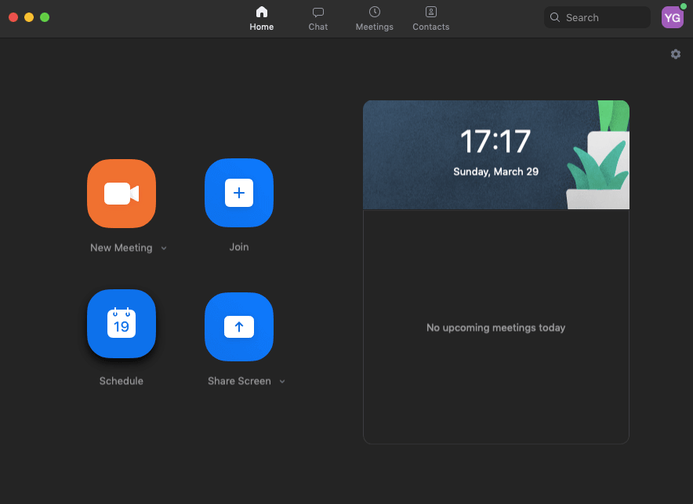The height and width of the screenshot is (504, 693).
Task: Click into the Search field
Action: [597, 17]
